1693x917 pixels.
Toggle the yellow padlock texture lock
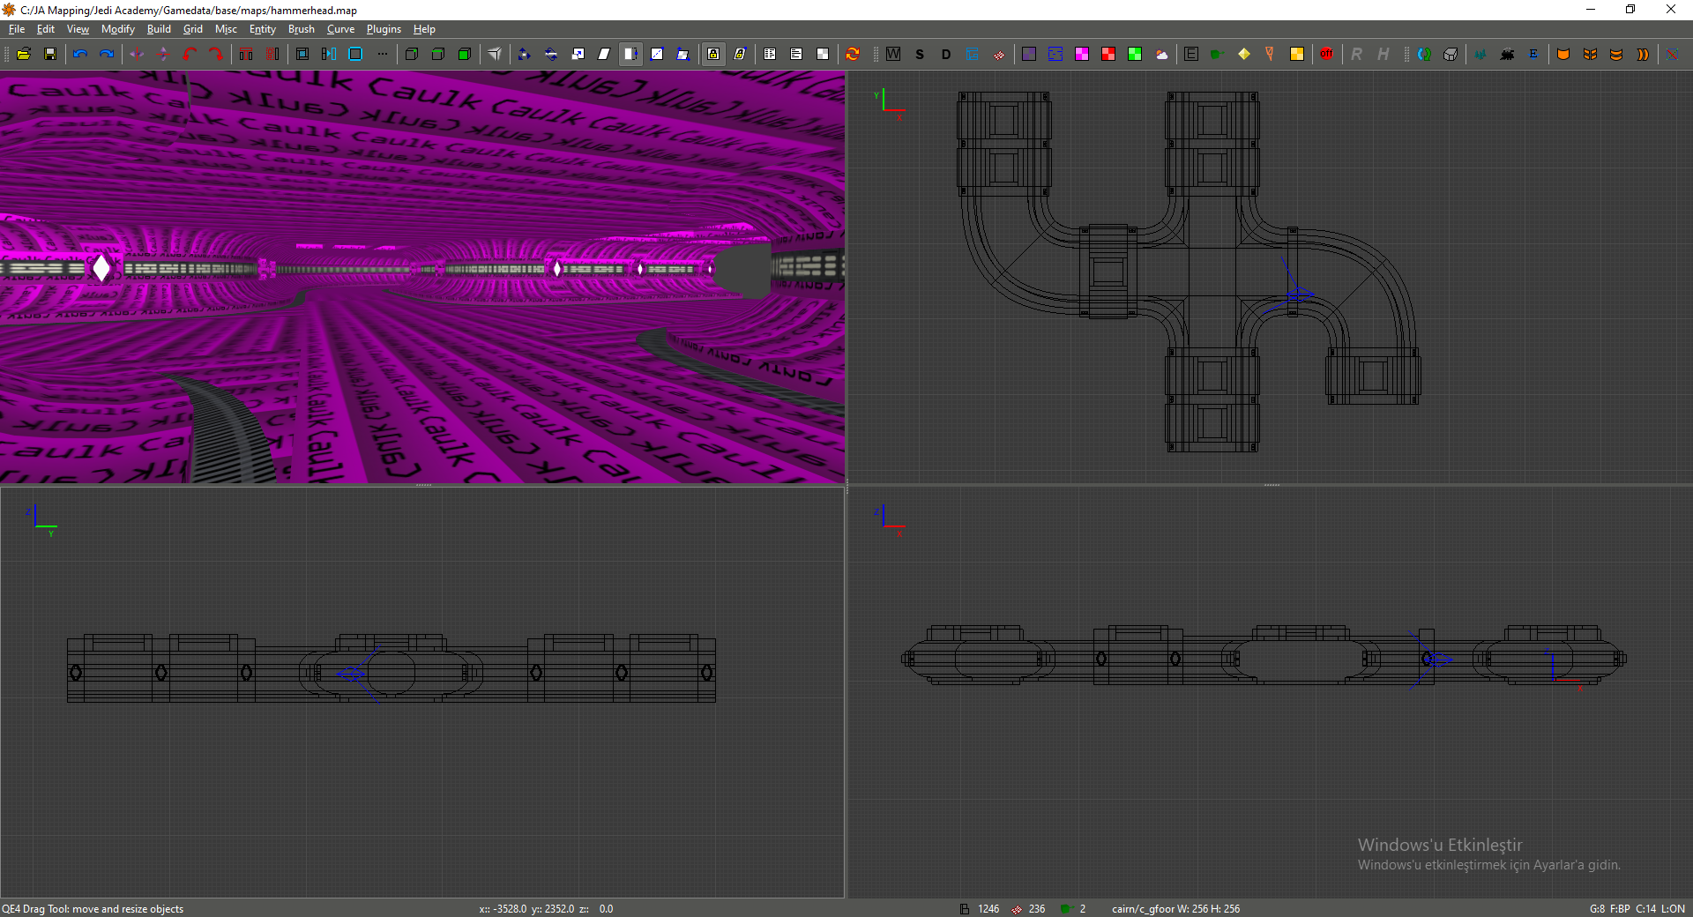(x=713, y=54)
